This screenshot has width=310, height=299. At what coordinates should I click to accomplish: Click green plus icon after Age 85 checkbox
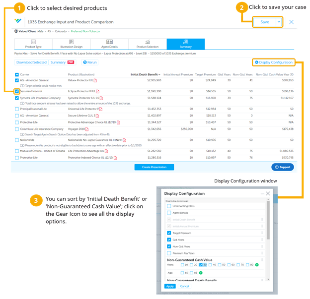201,273
